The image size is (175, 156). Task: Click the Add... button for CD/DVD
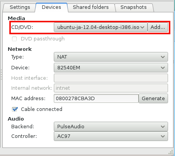click(158, 27)
